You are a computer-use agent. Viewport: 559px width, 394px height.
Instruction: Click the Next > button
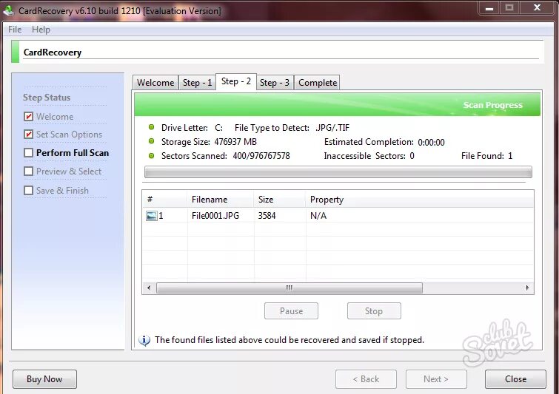[x=436, y=379]
